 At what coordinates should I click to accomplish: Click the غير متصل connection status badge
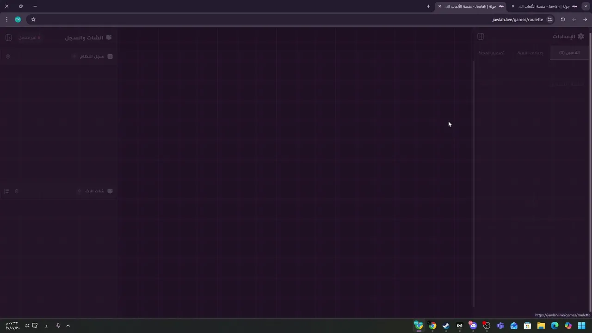(30, 37)
